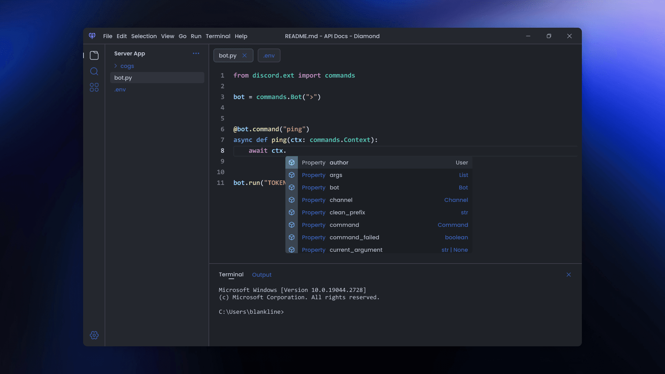
Task: Place cursor on '@bot.command("ping")' line
Action: [x=271, y=129]
